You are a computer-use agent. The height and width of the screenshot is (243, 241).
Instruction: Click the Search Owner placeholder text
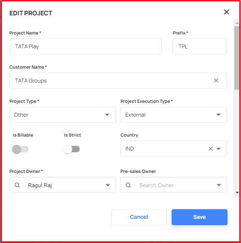pyautogui.click(x=156, y=185)
